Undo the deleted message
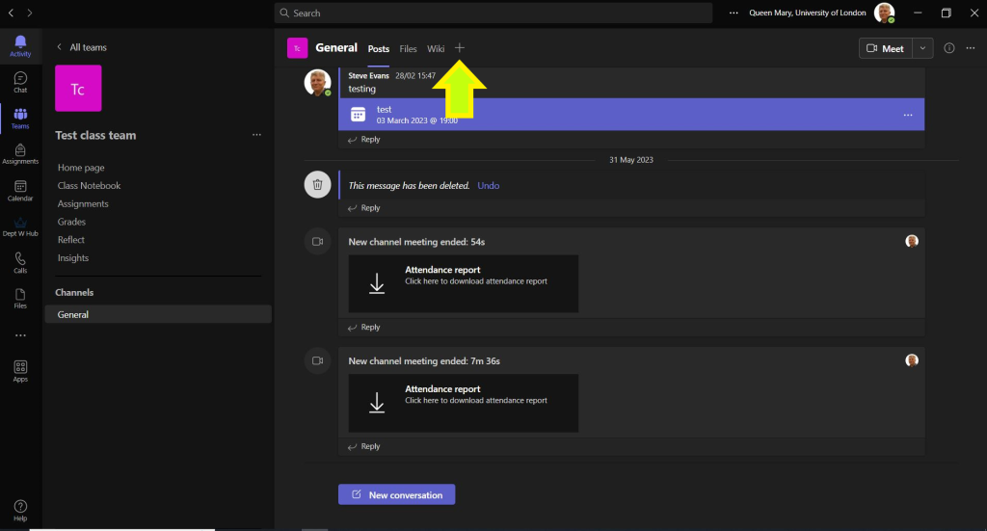The height and width of the screenshot is (531, 987). point(489,186)
